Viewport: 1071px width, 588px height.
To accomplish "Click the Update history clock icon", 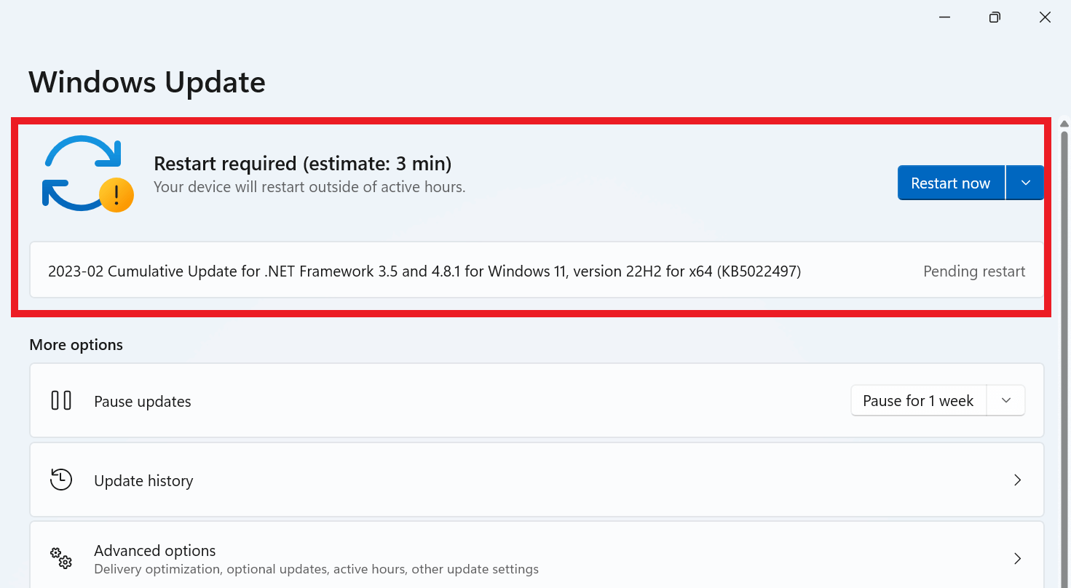I will pos(61,480).
